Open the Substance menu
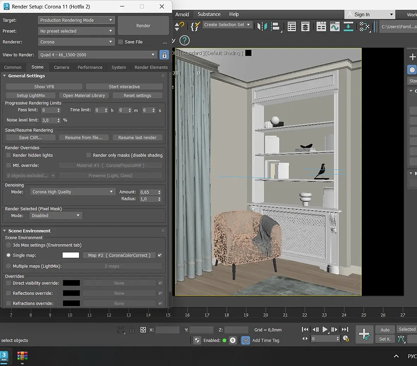This screenshot has height=366, width=417. [x=209, y=14]
